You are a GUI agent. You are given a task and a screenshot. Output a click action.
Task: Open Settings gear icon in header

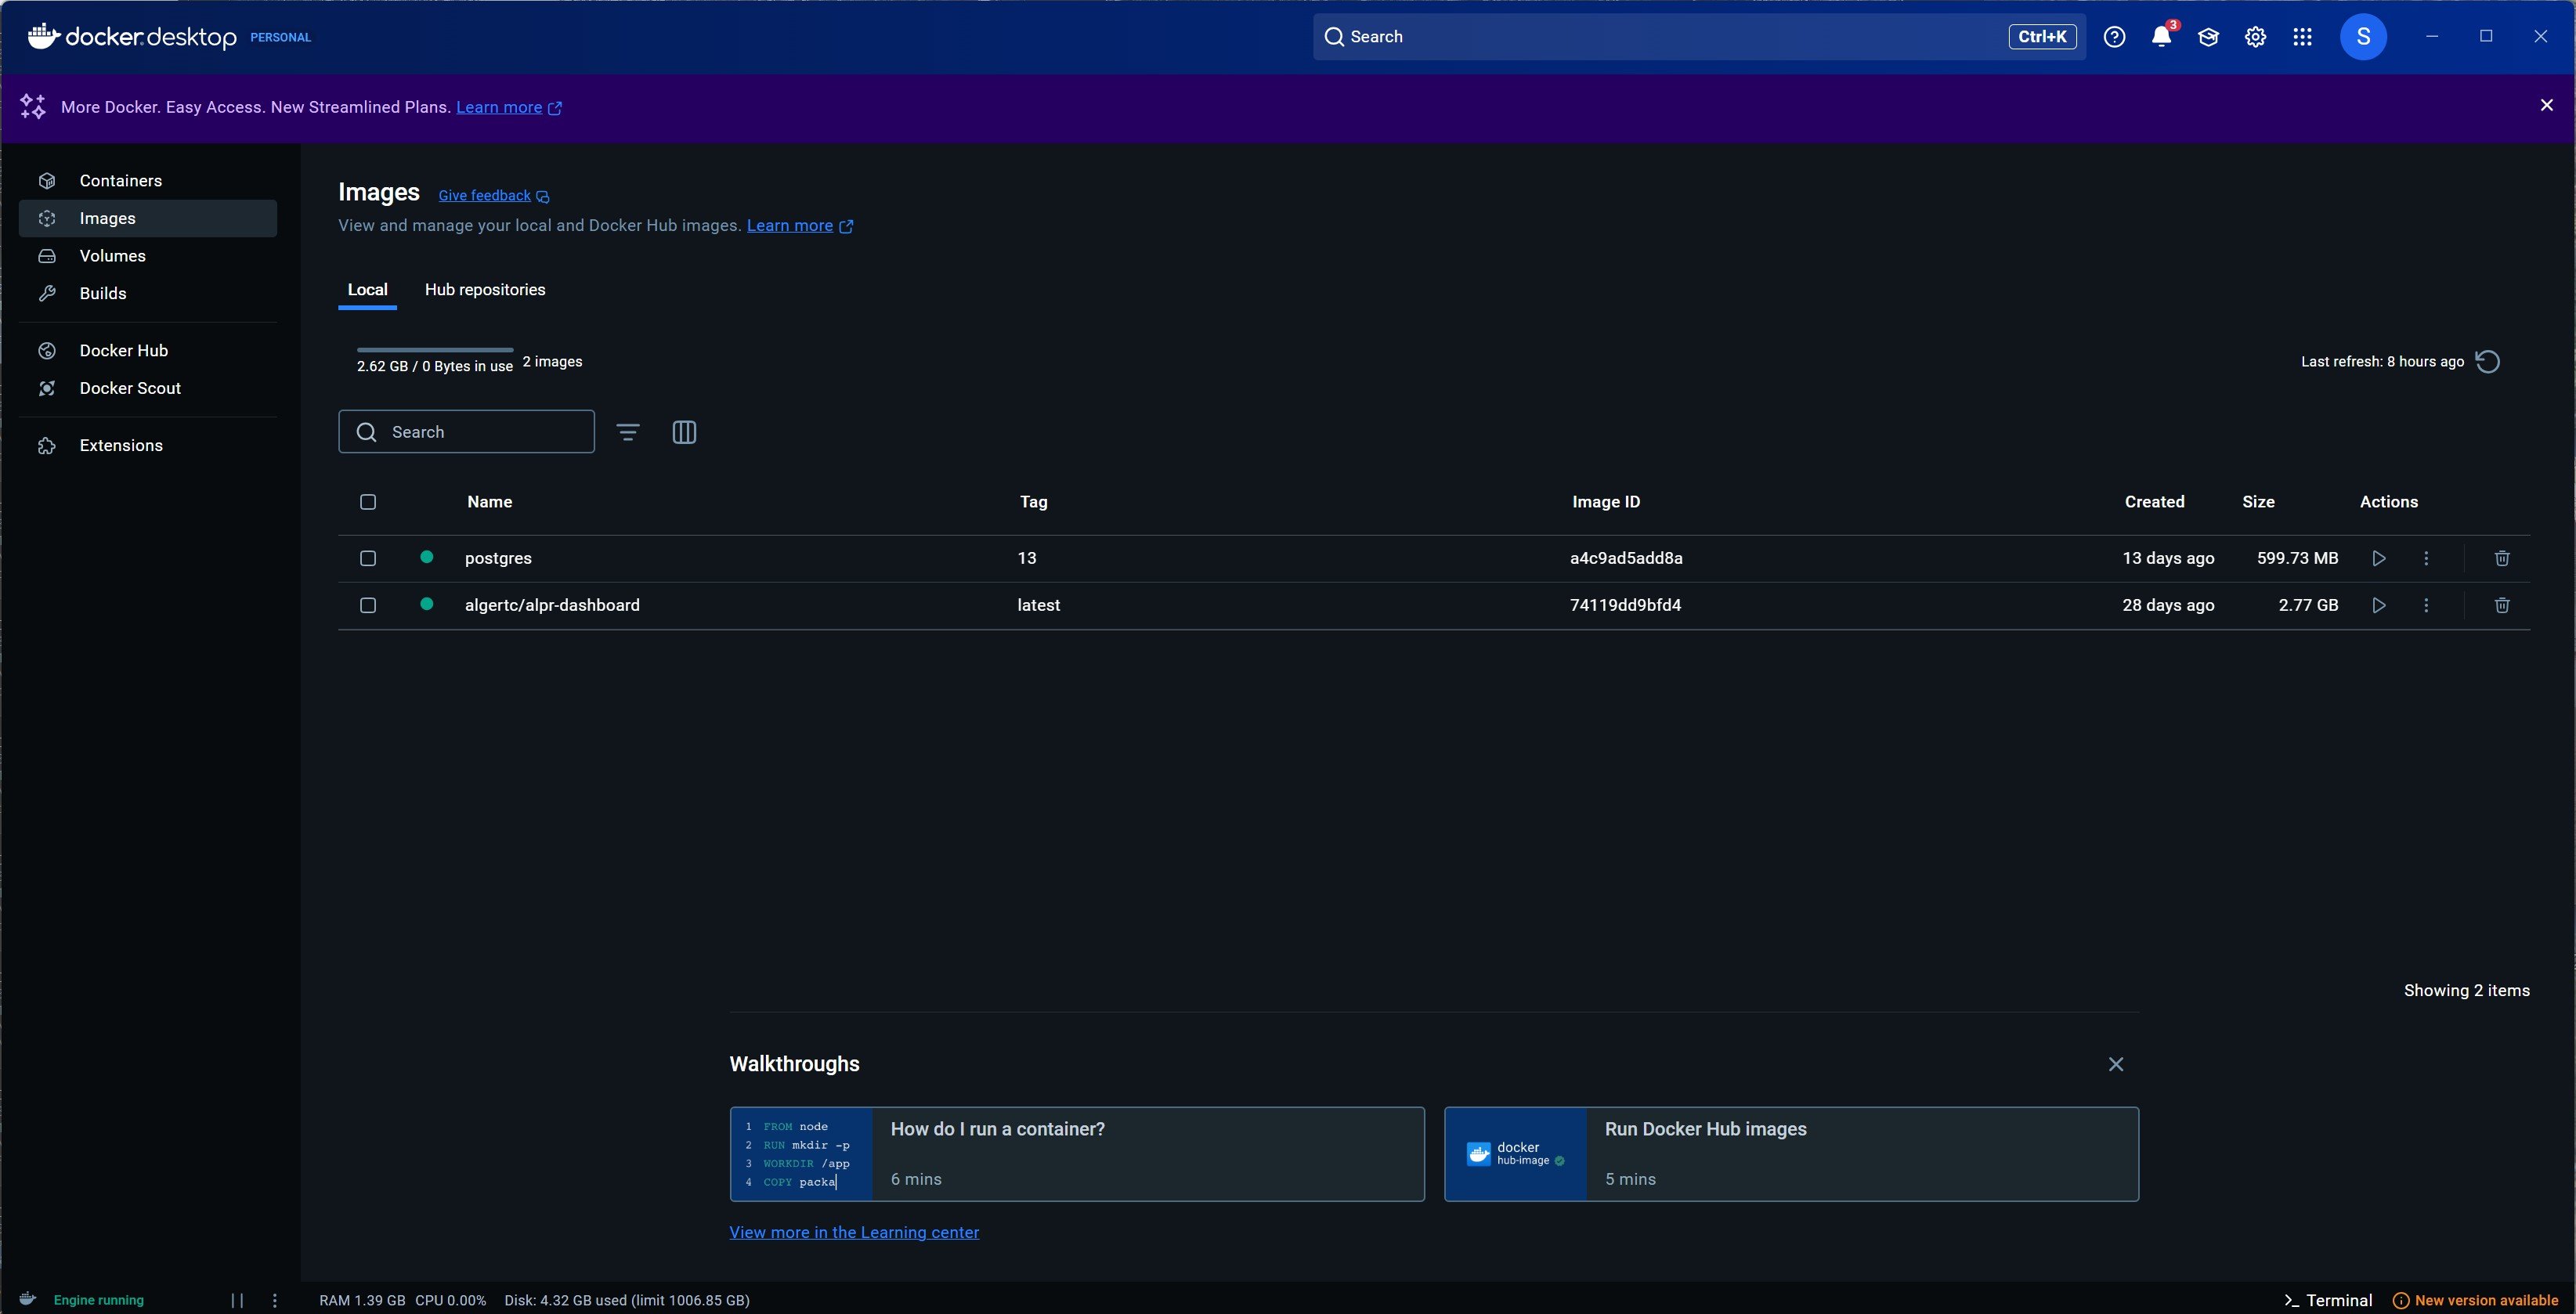[x=2255, y=37]
